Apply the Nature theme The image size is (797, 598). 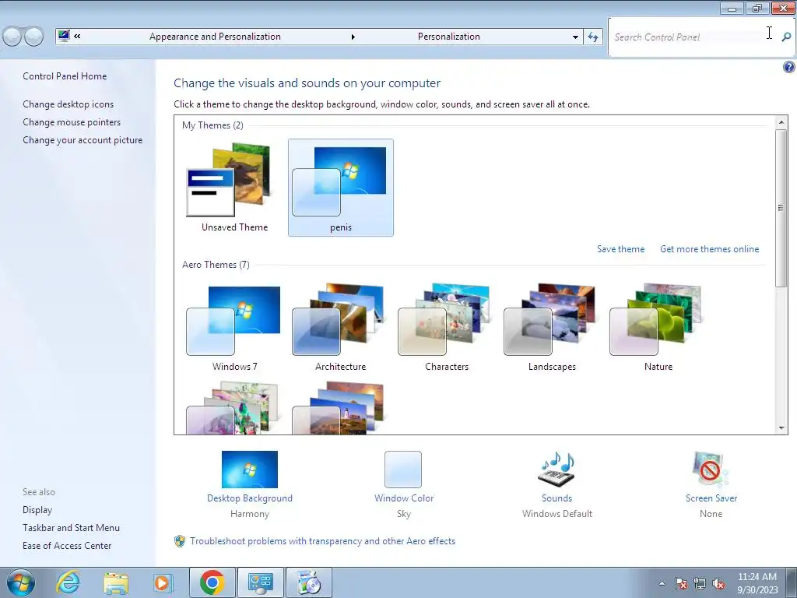658,328
